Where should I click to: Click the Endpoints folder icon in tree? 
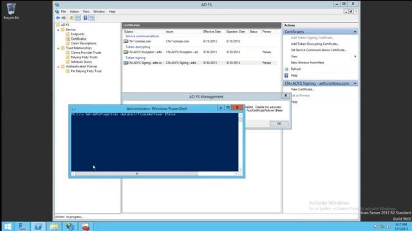click(68, 34)
